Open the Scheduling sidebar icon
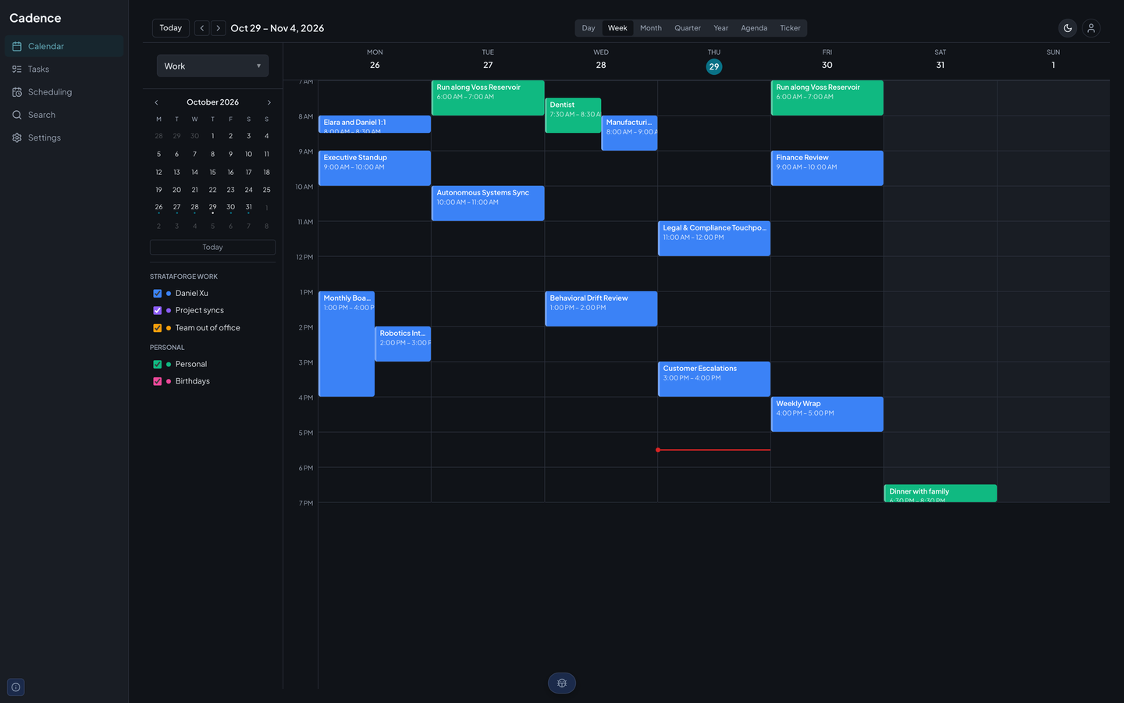1124x703 pixels. pyautogui.click(x=17, y=92)
